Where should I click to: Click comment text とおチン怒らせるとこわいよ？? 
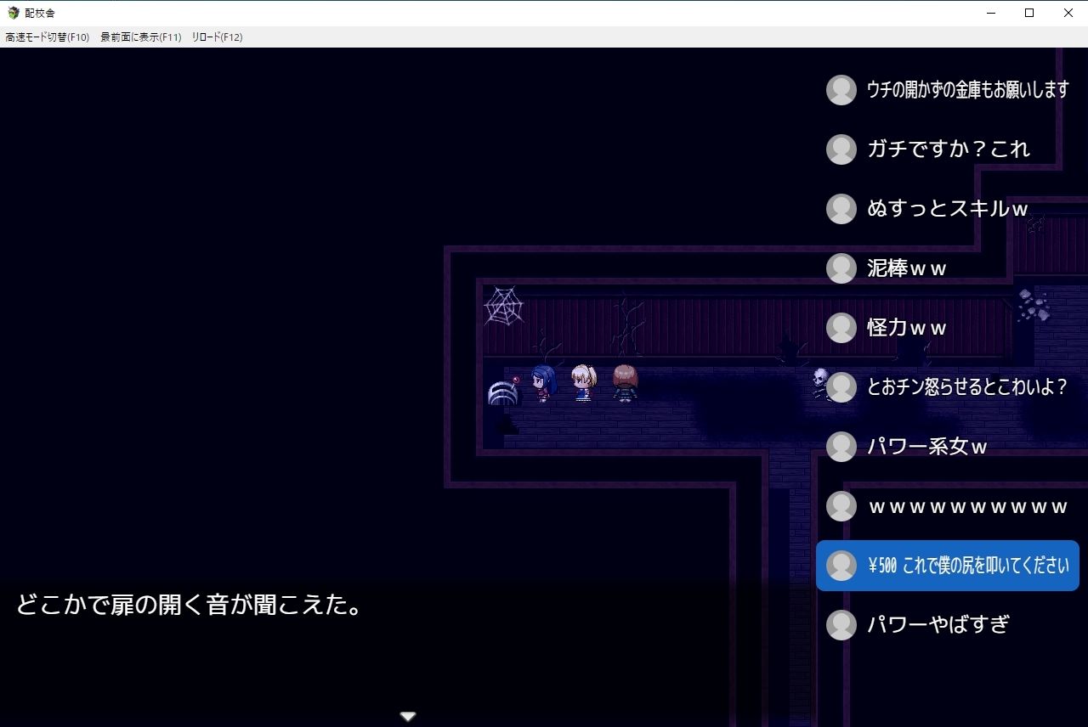click(x=967, y=387)
